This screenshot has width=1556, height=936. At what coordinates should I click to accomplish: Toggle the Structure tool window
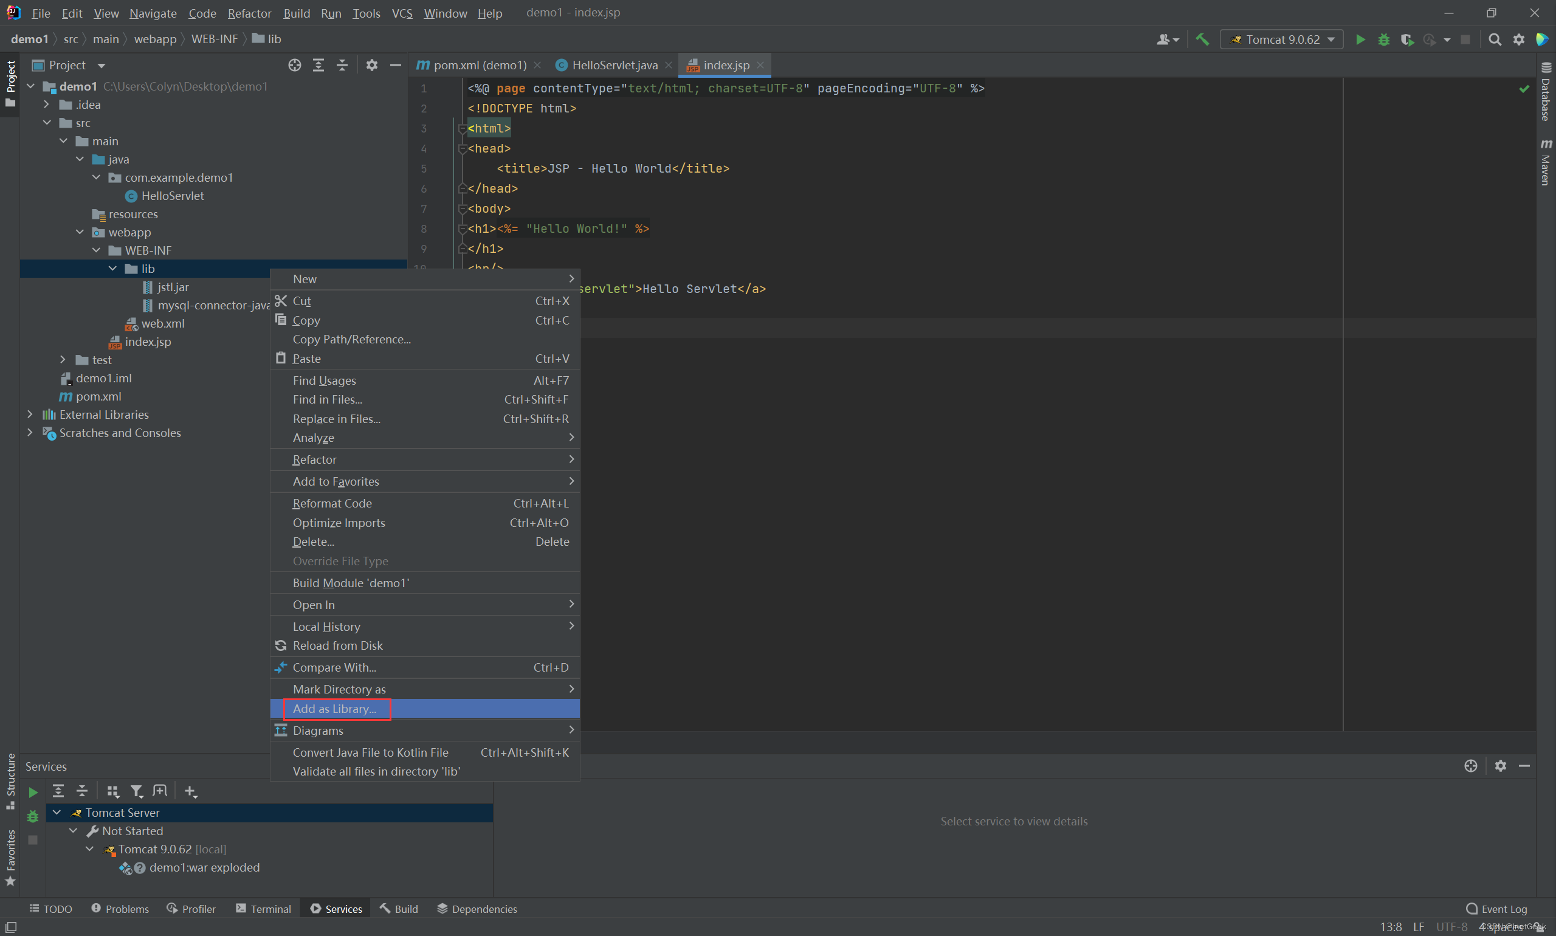pyautogui.click(x=10, y=781)
